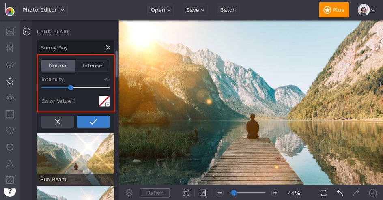Fit image to screen icon
The width and height of the screenshot is (383, 200).
(x=186, y=193)
